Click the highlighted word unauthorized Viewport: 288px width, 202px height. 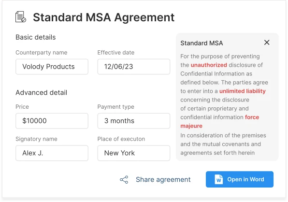pyautogui.click(x=209, y=65)
